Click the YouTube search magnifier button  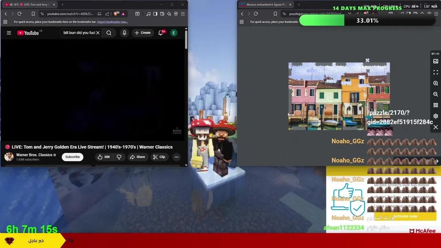click(x=109, y=33)
